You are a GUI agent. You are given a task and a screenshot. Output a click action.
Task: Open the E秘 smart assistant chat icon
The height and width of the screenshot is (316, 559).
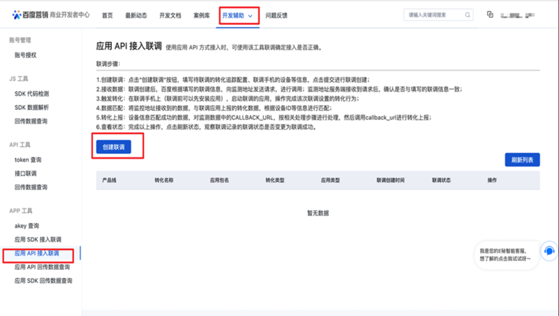tap(549, 251)
